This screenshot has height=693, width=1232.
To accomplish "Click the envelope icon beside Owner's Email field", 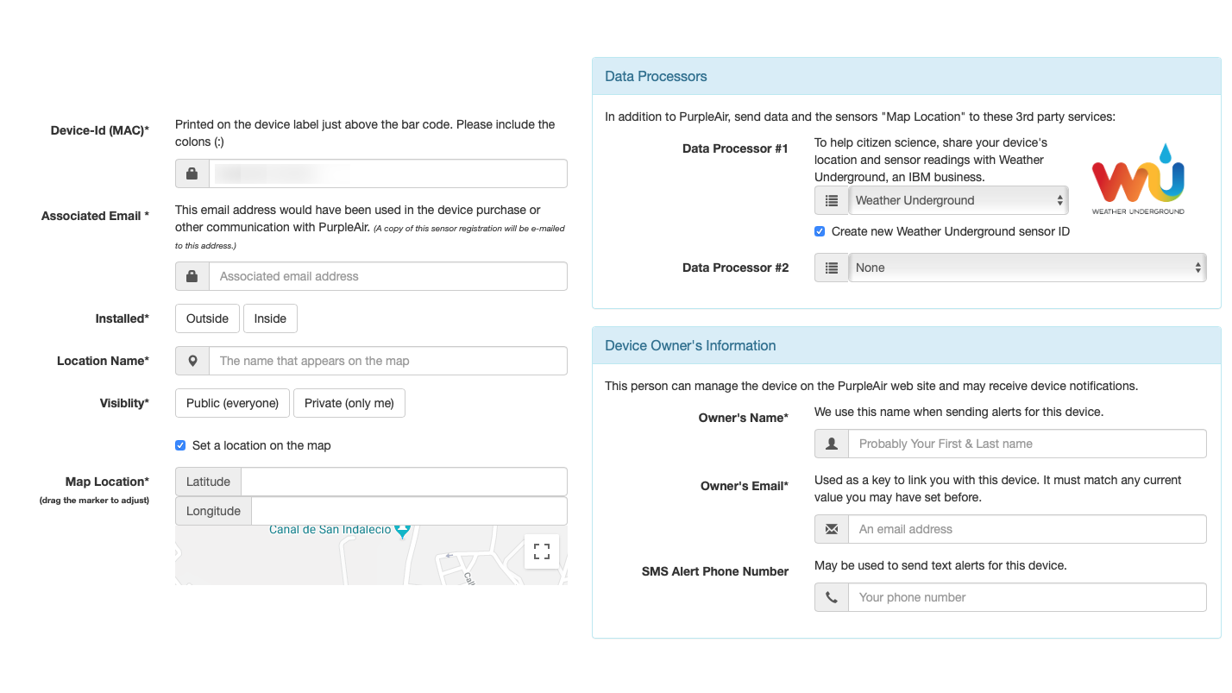I will pyautogui.click(x=832, y=529).
